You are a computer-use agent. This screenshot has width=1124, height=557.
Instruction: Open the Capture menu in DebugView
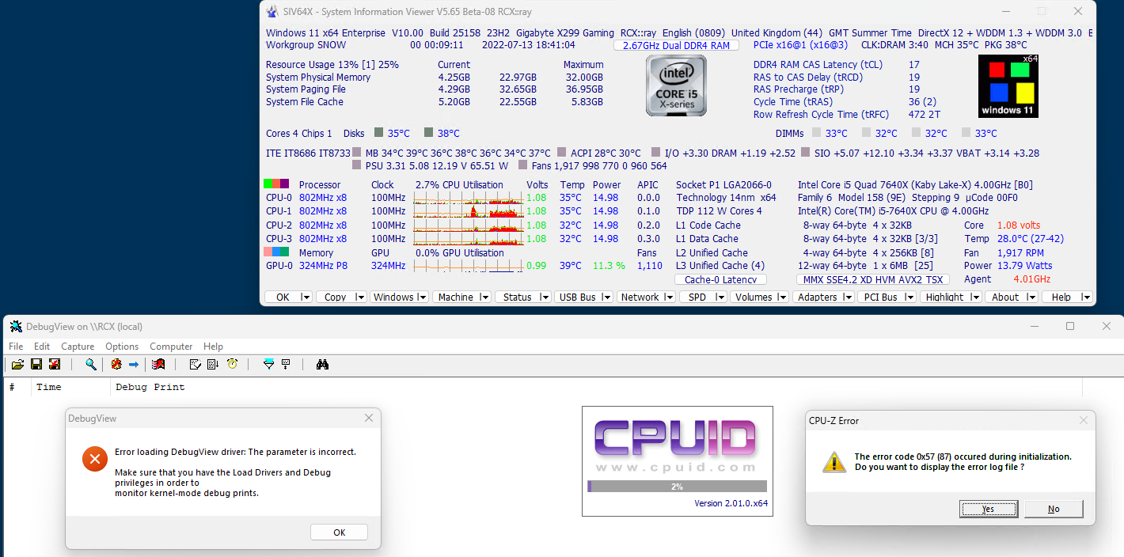click(x=78, y=347)
